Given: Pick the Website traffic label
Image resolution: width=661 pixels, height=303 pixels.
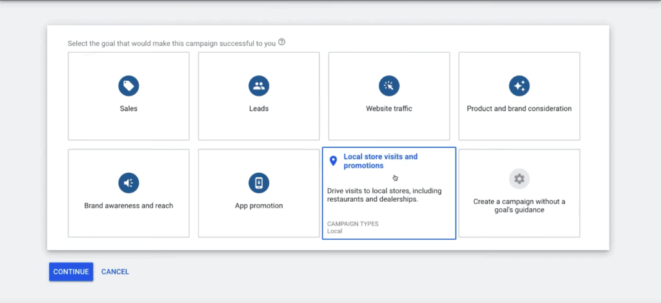Looking at the screenshot, I should coord(389,108).
